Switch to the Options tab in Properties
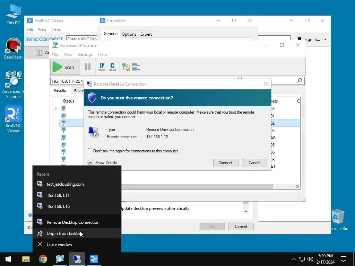This screenshot has height=266, width=355. pyautogui.click(x=129, y=34)
